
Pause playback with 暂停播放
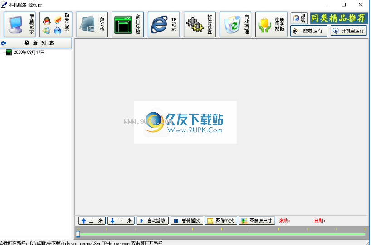point(187,221)
